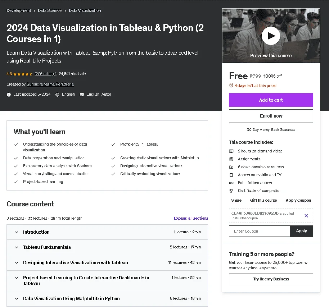Remove the applied instructor coupon
The image size is (329, 307).
306,216
